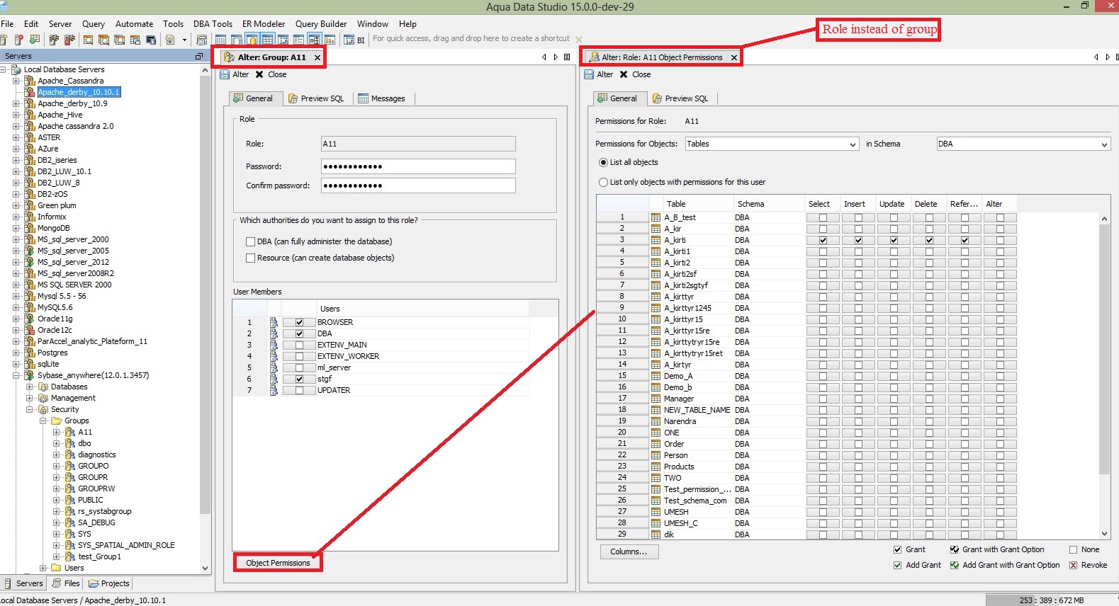Viewport: 1119px width, 606px height.
Task: Click the register server toolbar icon
Action: point(4,40)
